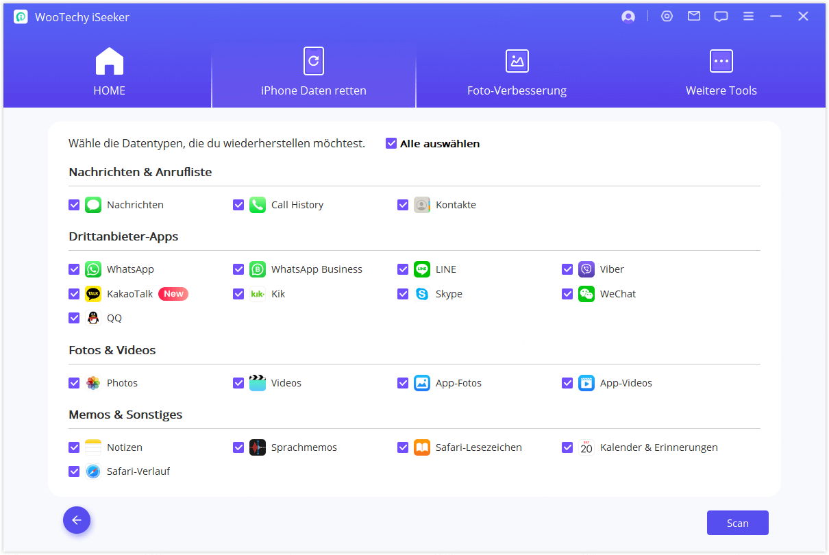
Task: Click the iPhone Daten retten refresh icon
Action: 313,61
